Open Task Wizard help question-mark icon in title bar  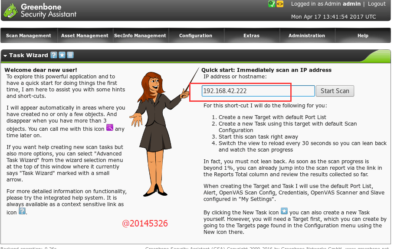coord(54,55)
